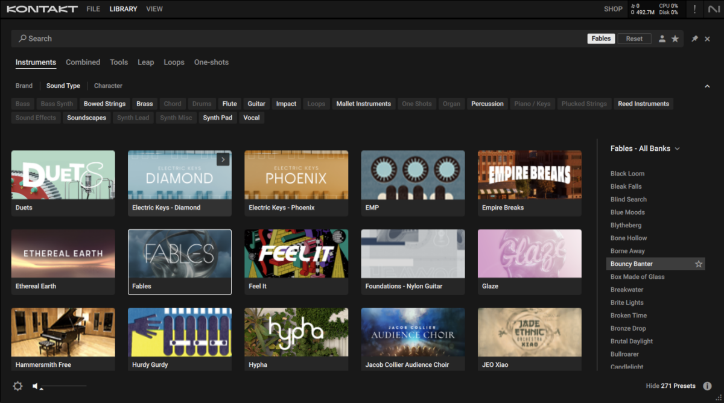Viewport: 724px width, 403px height.
Task: Toggle the Vocal filter tag
Action: 252,118
